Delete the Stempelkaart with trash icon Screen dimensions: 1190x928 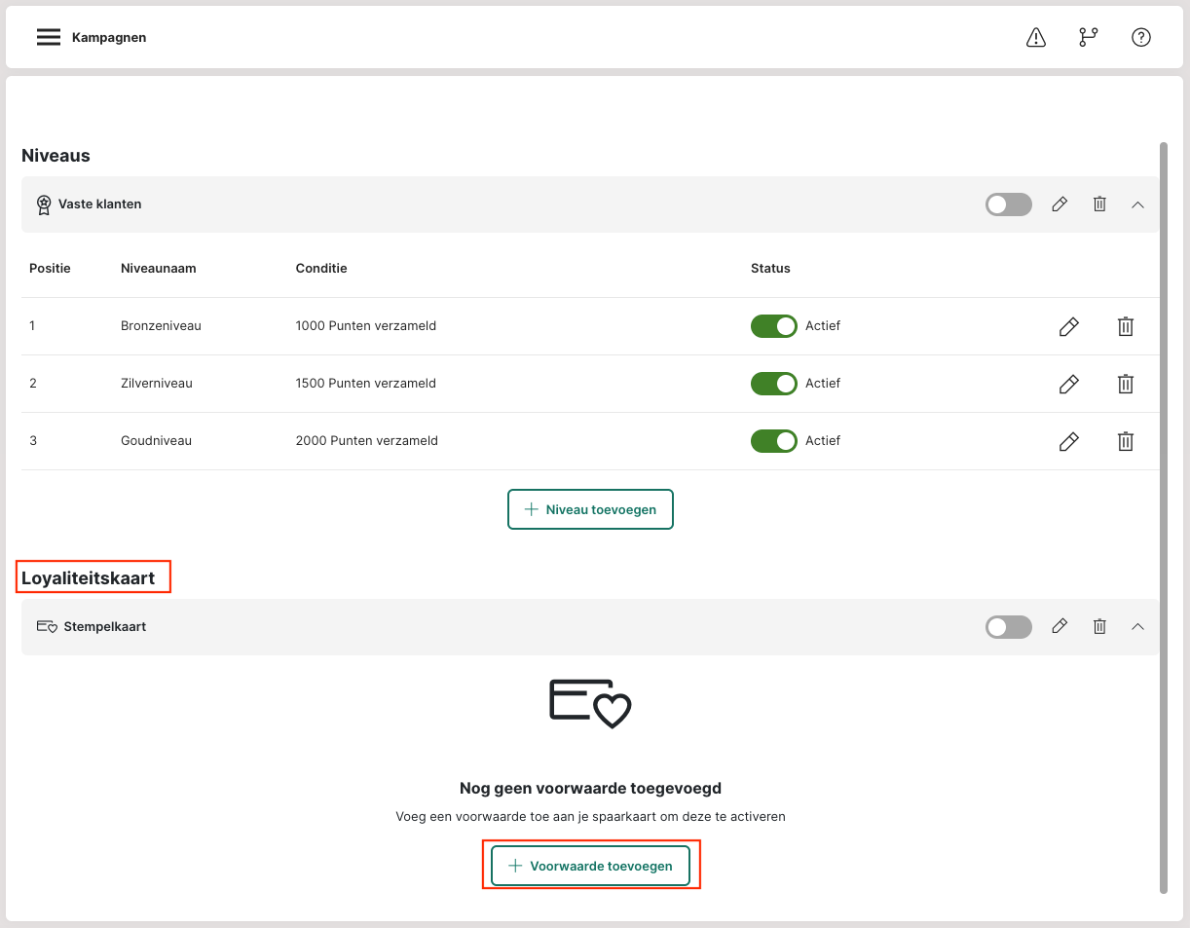pos(1099,627)
